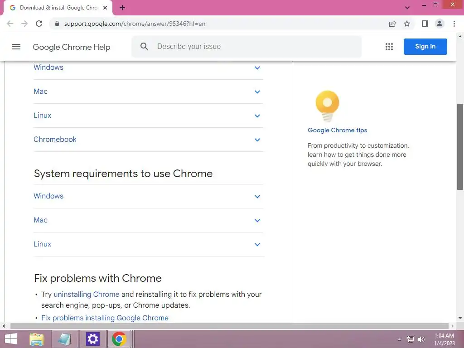Open the Chrome side panel icon
Viewport: 464px width, 348px height.
(425, 24)
